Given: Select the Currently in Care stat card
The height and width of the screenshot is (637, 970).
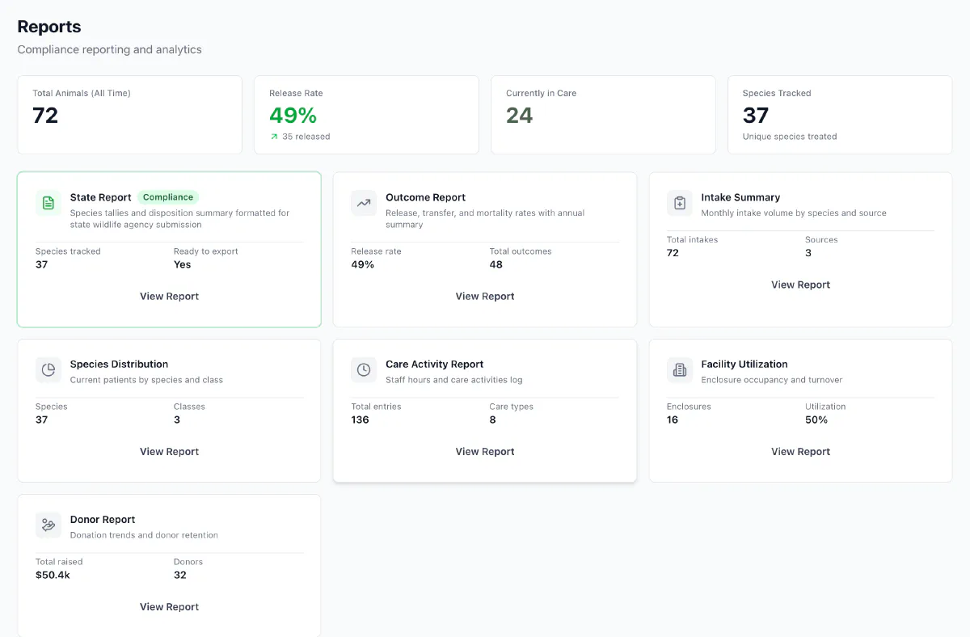Looking at the screenshot, I should [x=603, y=115].
